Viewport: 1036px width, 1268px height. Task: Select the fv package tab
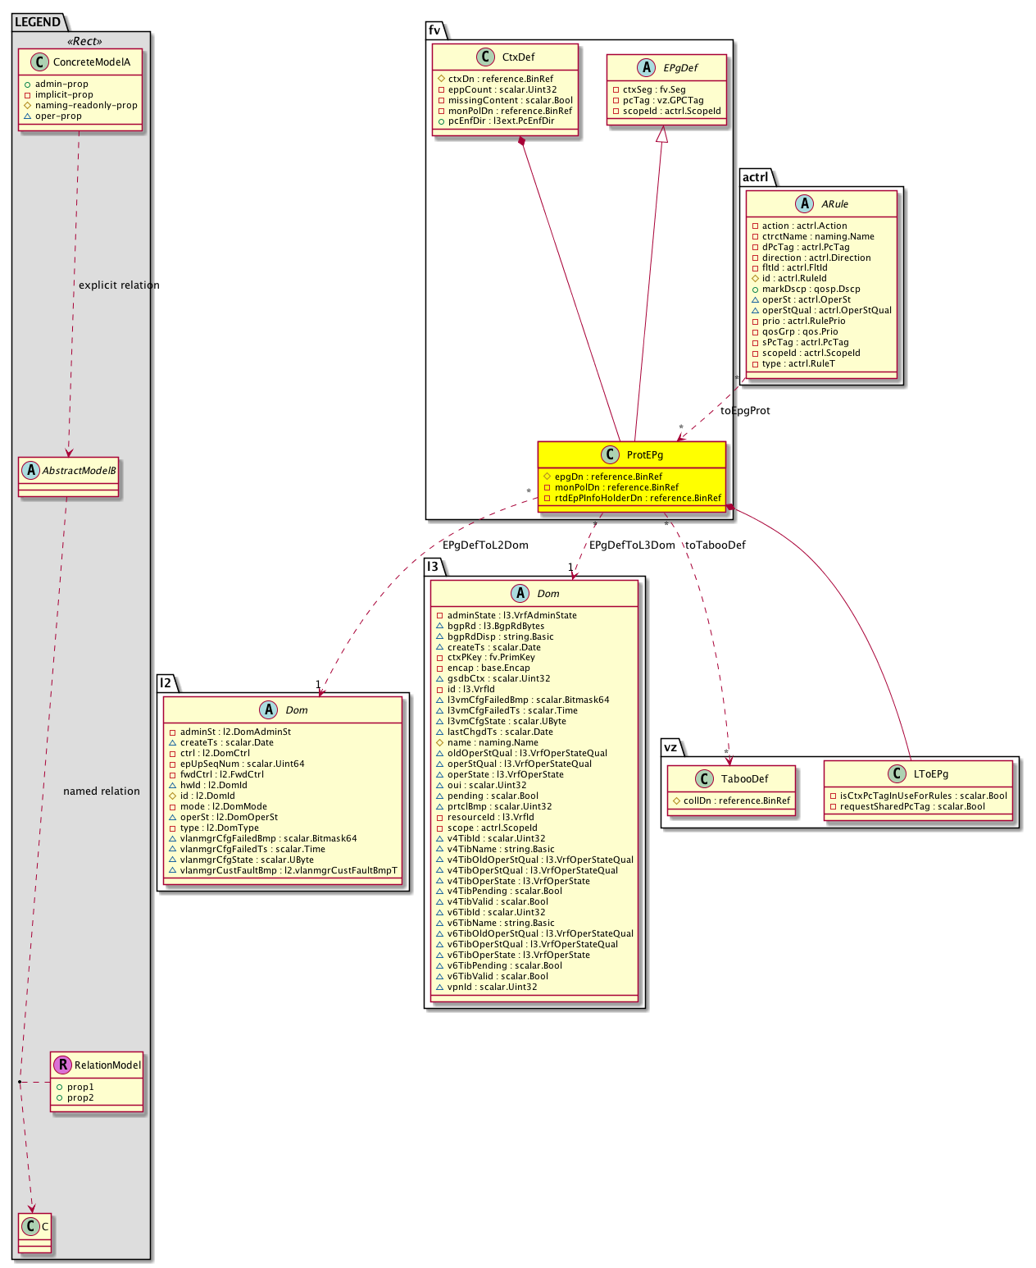[434, 30]
